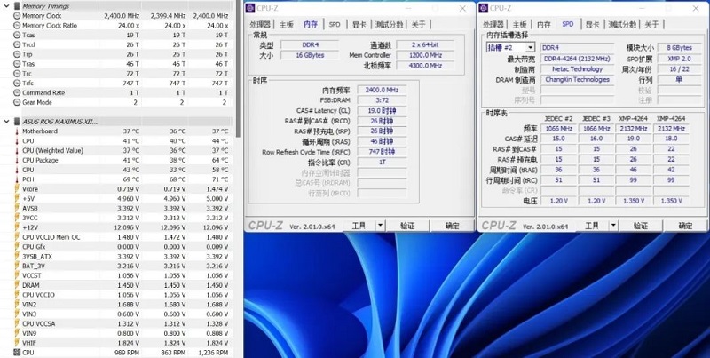Close the CPU-Z SPD window
The height and width of the screenshot is (358, 710).
(x=696, y=8)
